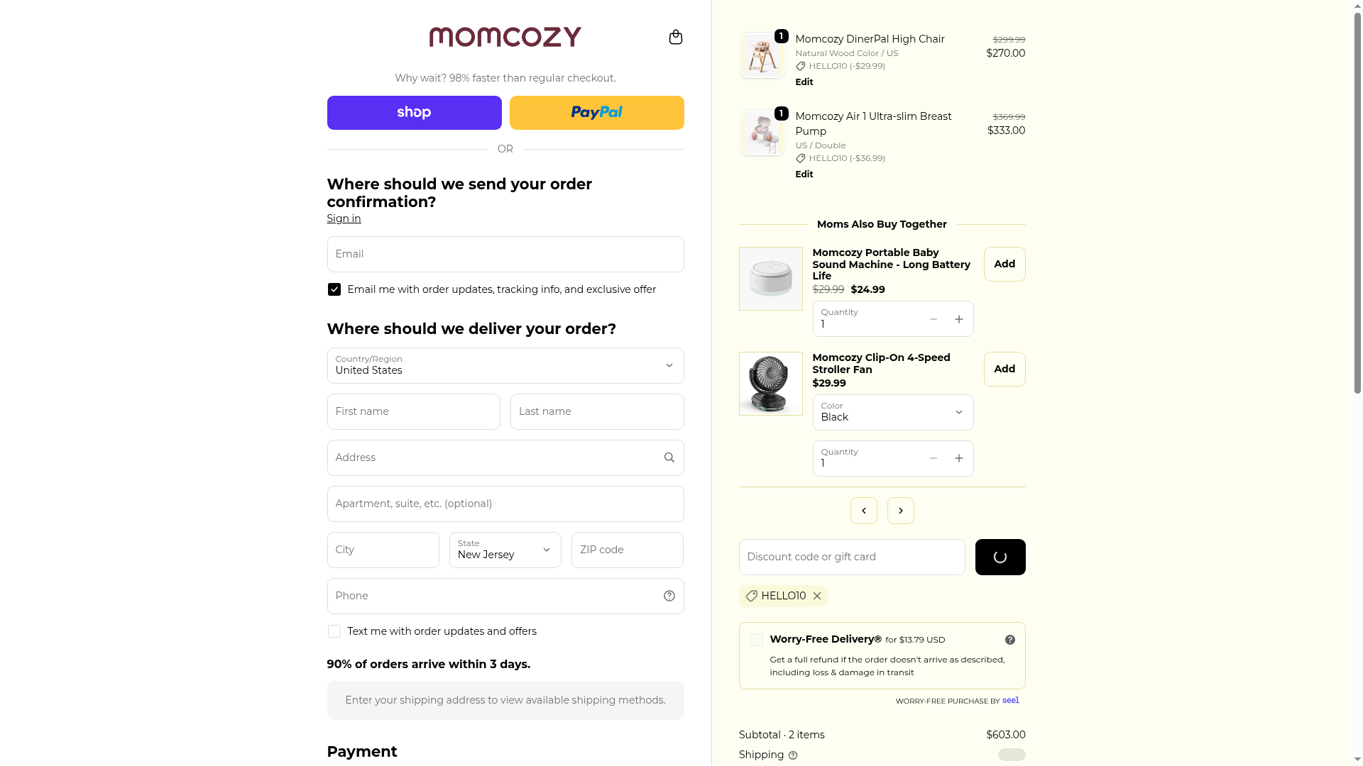1363x766 pixels.
Task: Click the Sign in link
Action: [344, 218]
